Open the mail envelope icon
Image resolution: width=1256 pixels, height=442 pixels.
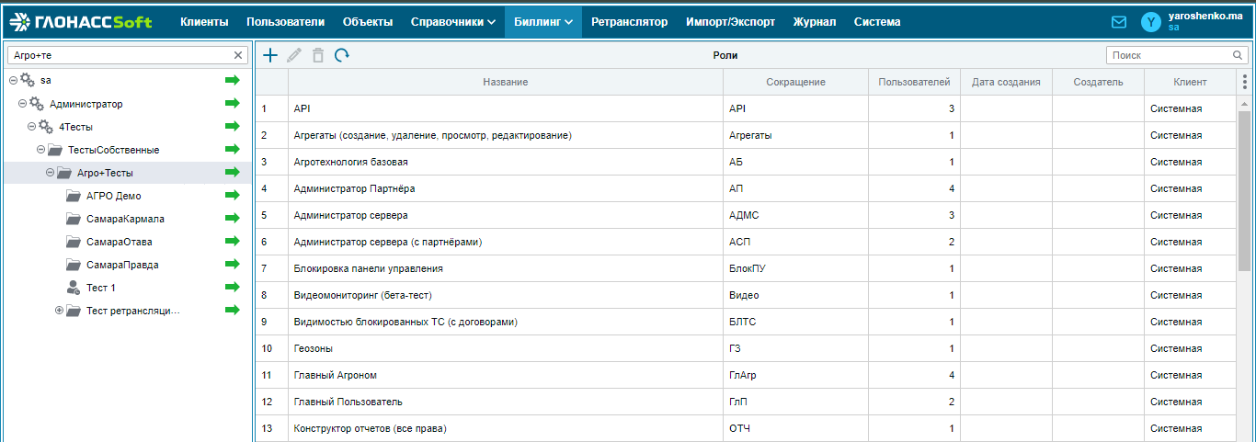pos(1119,22)
